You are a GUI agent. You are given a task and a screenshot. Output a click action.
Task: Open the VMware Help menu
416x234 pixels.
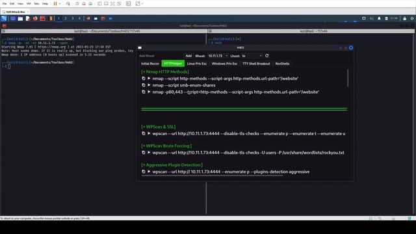click(45, 4)
